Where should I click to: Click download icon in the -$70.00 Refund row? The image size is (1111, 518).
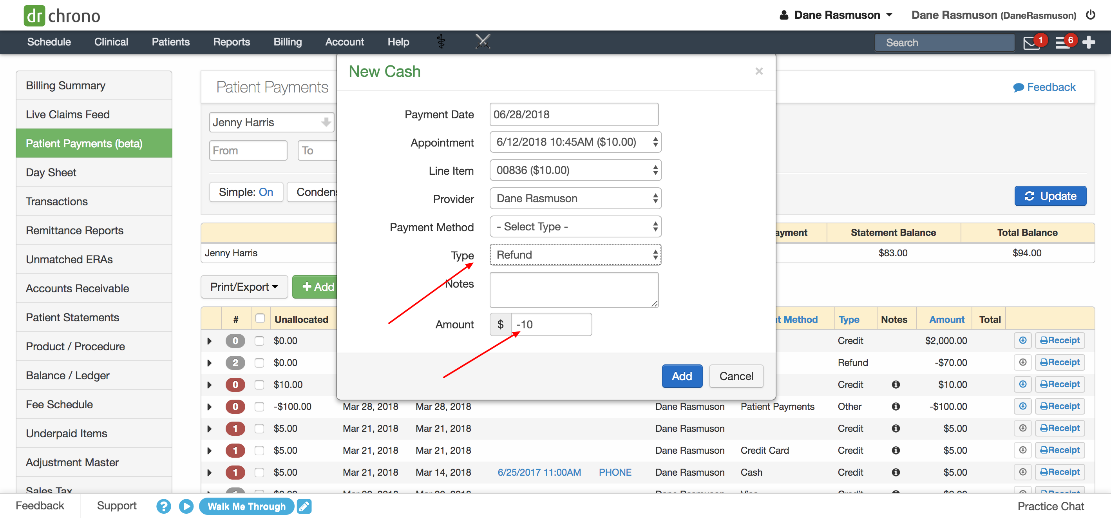[1022, 362]
